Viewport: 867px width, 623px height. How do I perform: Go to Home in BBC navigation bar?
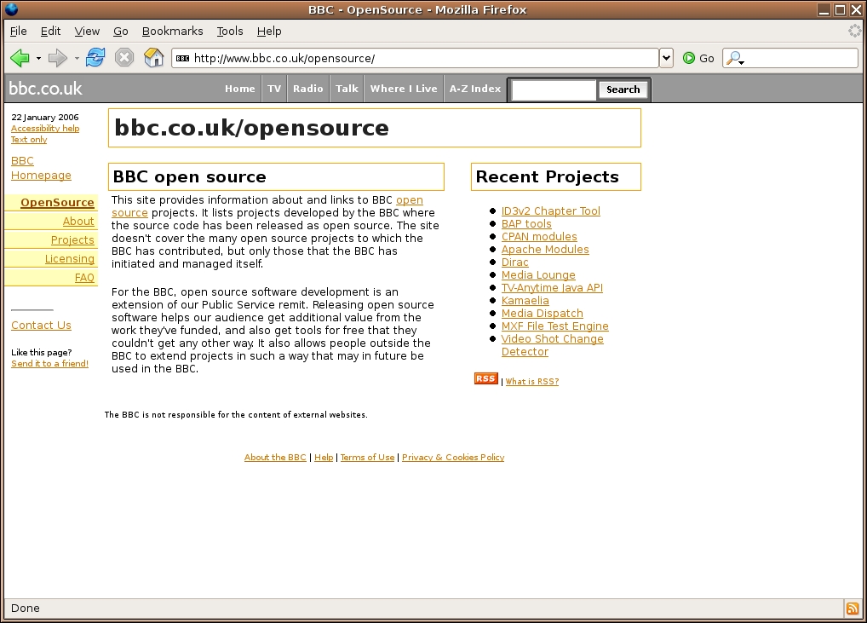point(240,89)
